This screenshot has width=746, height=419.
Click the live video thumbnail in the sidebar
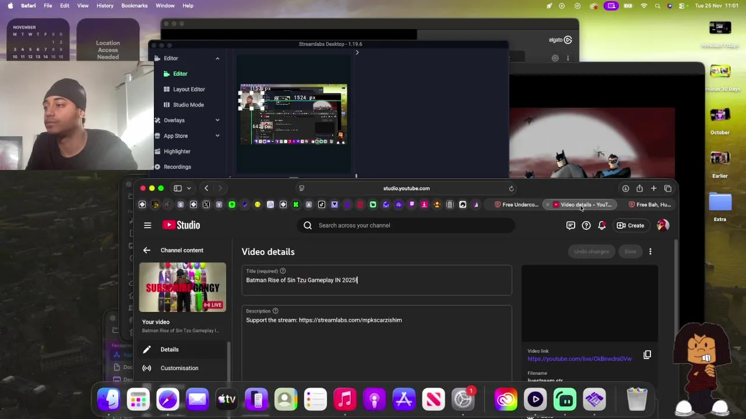pyautogui.click(x=182, y=287)
